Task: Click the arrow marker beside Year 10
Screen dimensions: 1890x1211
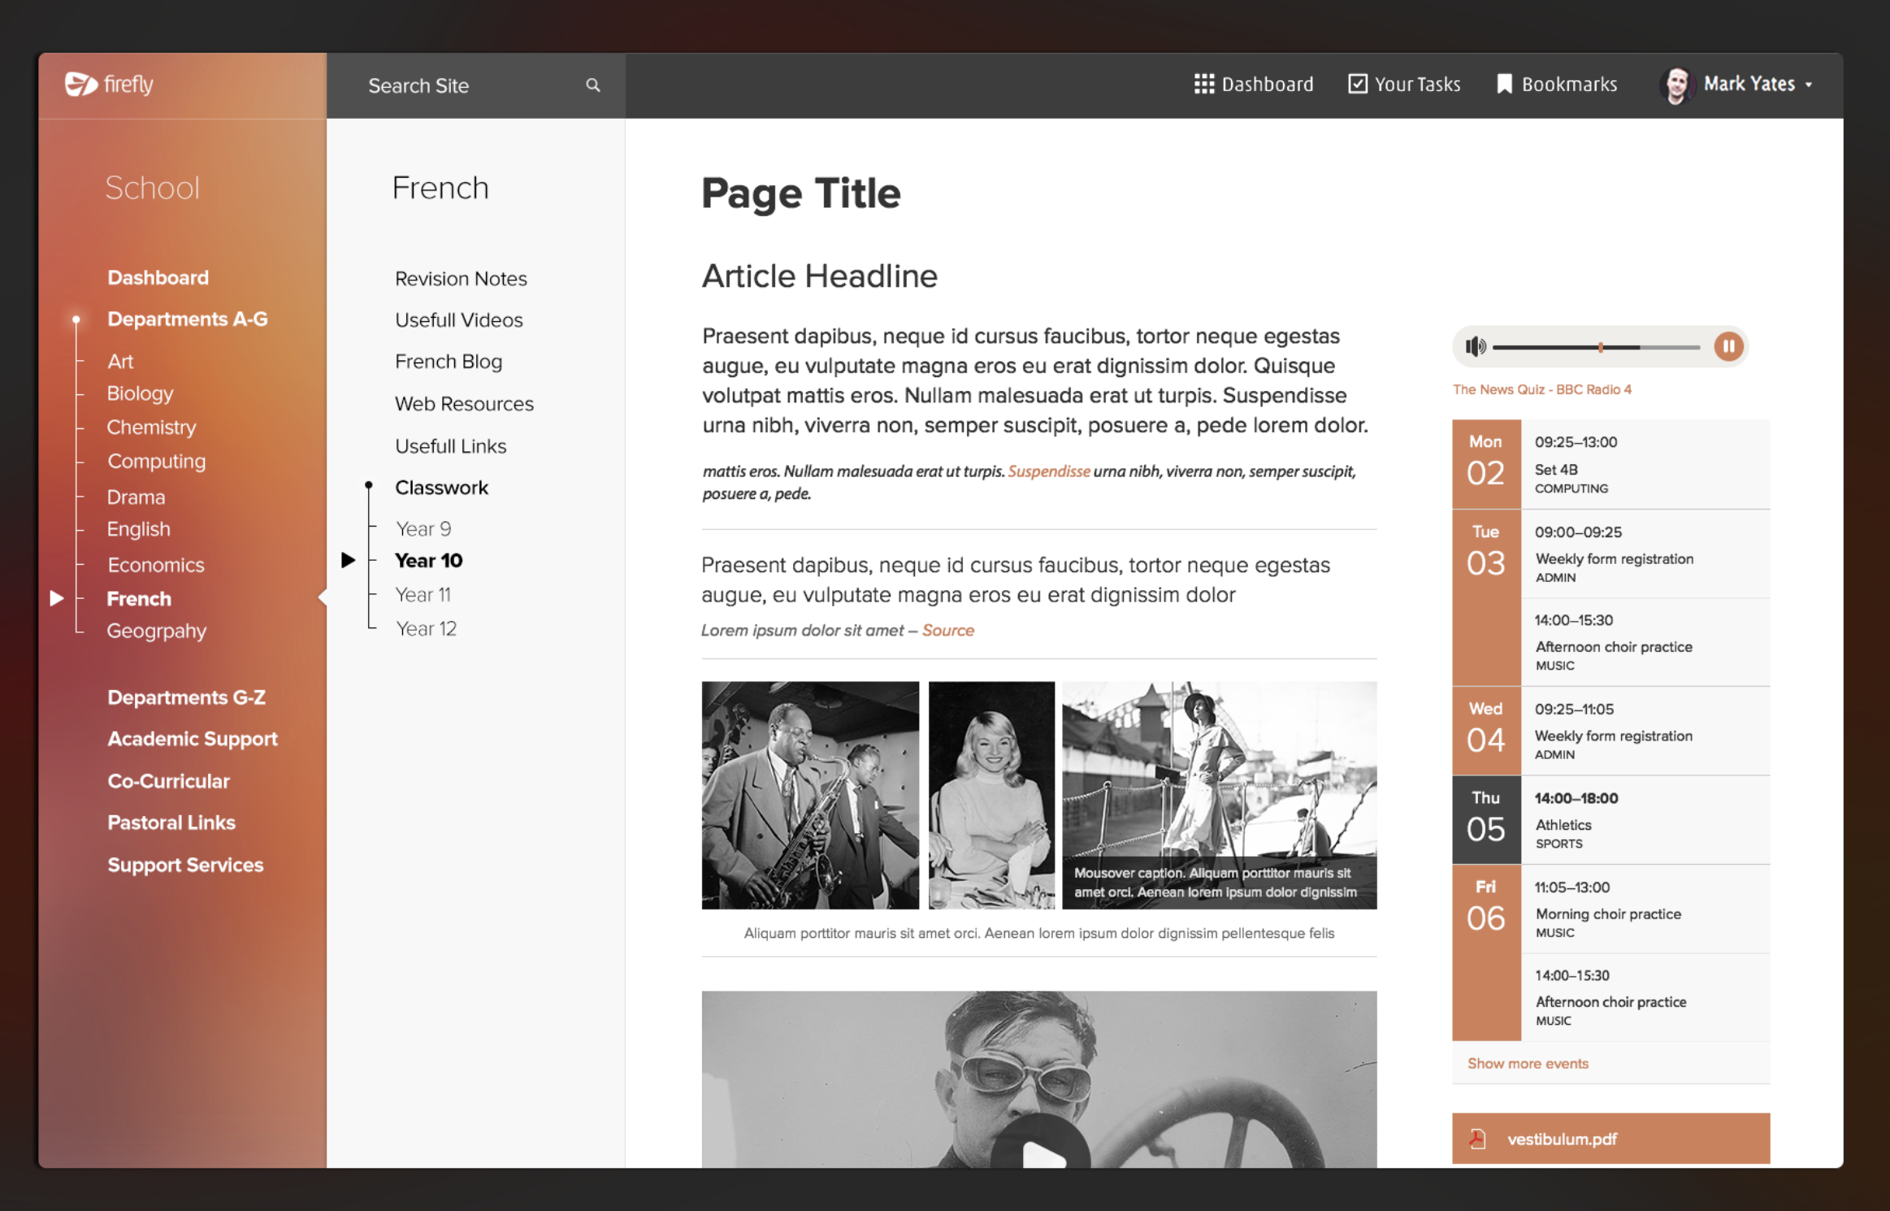Action: [x=348, y=560]
